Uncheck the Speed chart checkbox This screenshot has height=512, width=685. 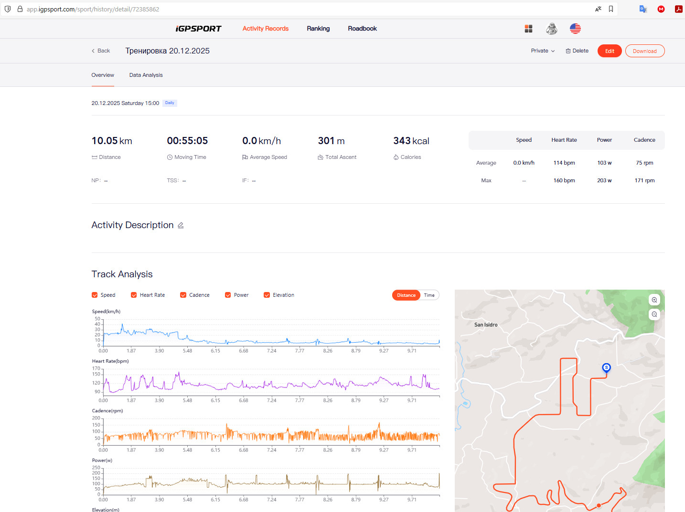coord(95,295)
